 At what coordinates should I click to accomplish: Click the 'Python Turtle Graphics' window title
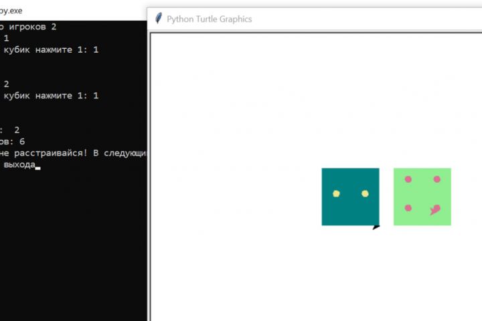click(210, 19)
